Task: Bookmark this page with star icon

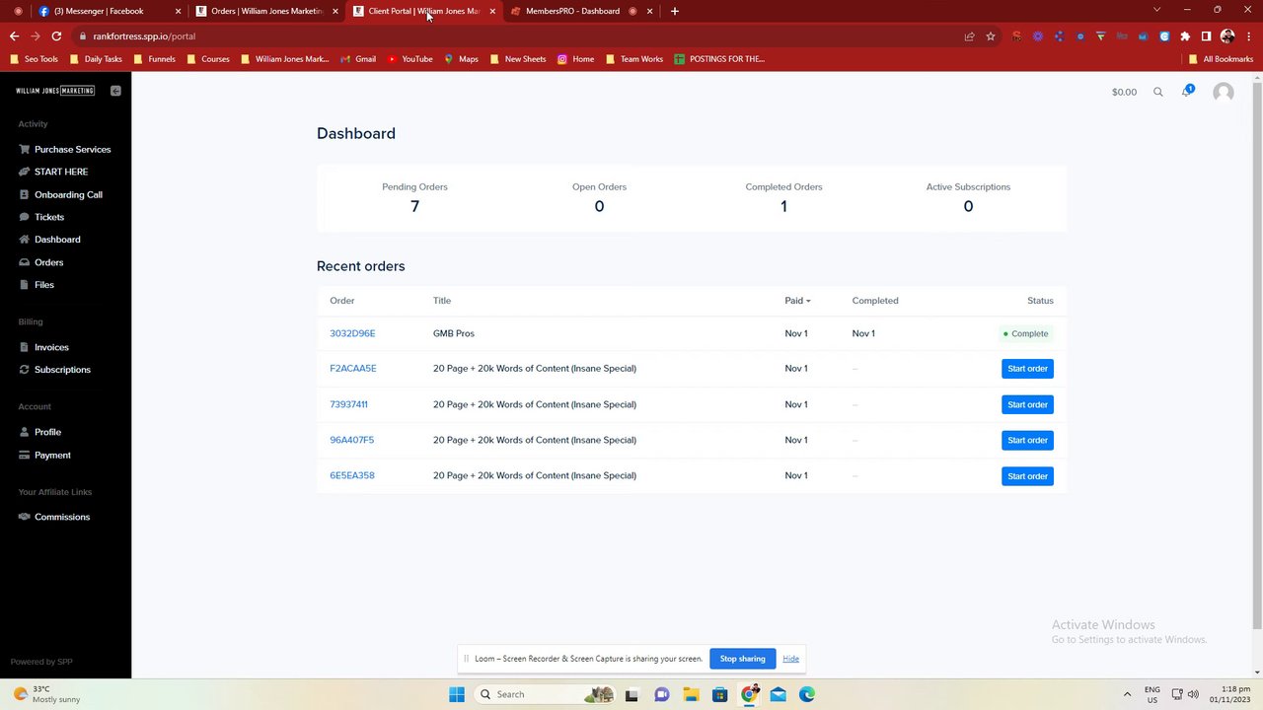Action: tap(991, 36)
